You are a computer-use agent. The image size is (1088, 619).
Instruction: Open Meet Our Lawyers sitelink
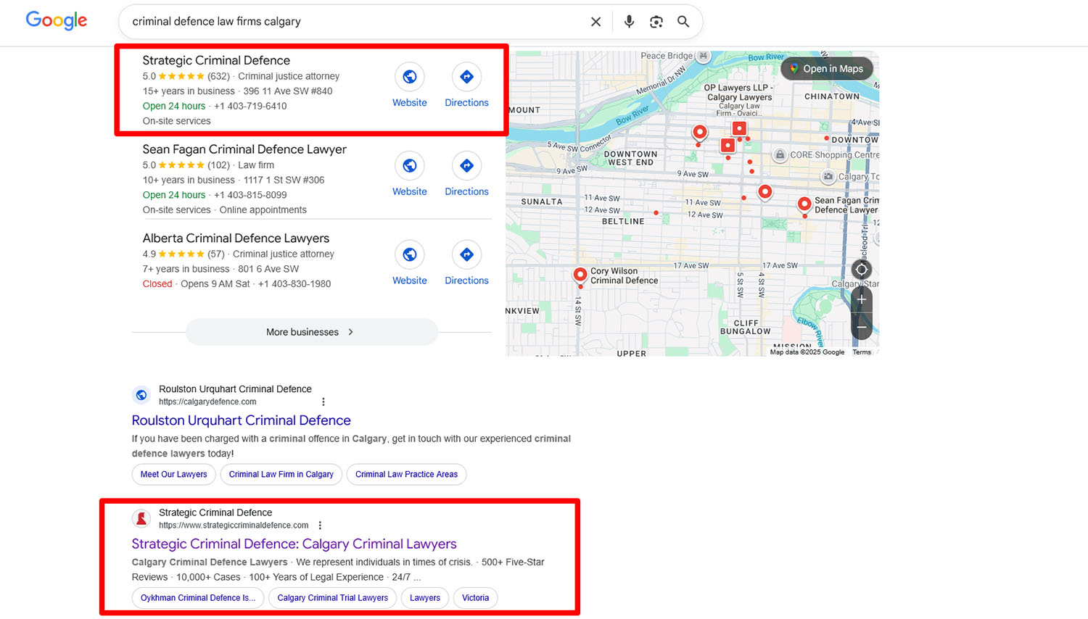173,474
